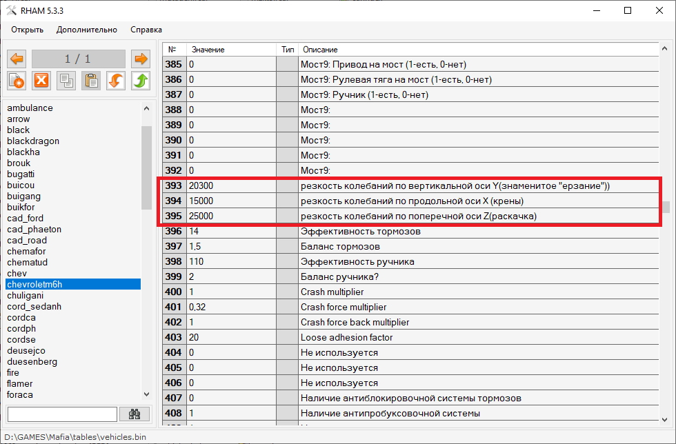Click the orange right arrow next button
The height and width of the screenshot is (444, 676).
click(x=141, y=59)
